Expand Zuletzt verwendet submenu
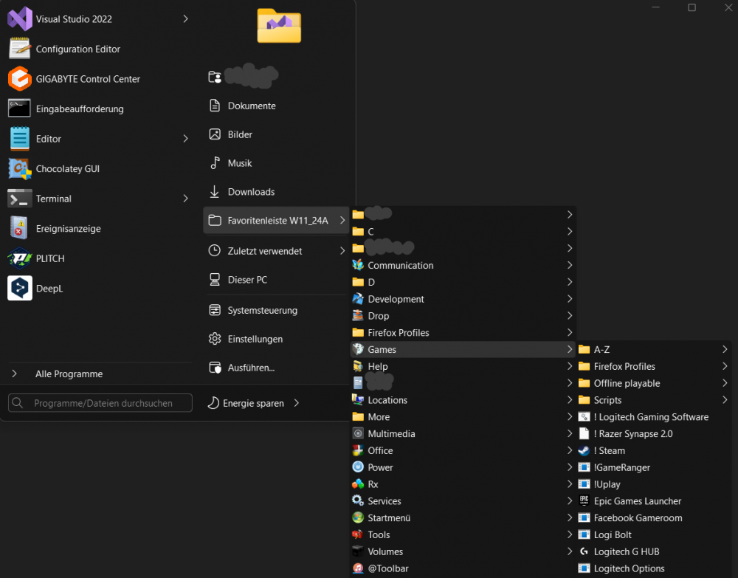 tap(341, 250)
